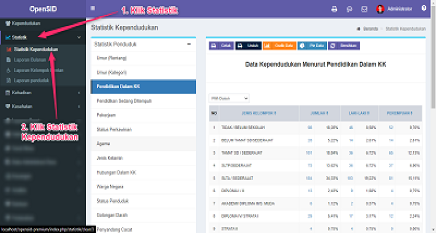Open the Pilih Dusun dropdown
This screenshot has height=233, width=436.
[x=229, y=98]
